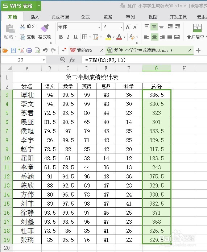Click the Undo arrow
Image resolution: width=207 pixels, height=252 pixels.
(45, 50)
